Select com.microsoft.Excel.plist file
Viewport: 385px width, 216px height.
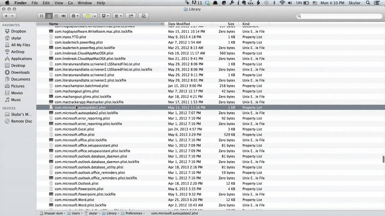pyautogui.click(x=74, y=129)
